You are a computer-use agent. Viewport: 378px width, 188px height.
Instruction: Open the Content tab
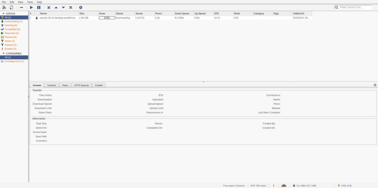click(99, 85)
